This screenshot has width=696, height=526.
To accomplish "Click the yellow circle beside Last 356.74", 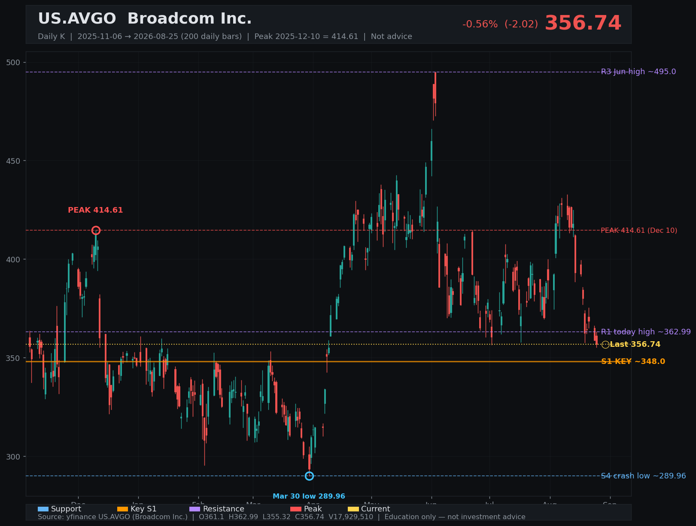I will click(x=605, y=345).
